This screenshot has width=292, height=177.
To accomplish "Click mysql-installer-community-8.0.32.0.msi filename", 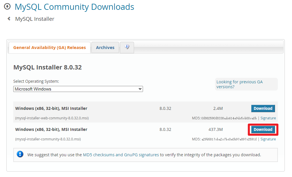I will [x=48, y=139].
